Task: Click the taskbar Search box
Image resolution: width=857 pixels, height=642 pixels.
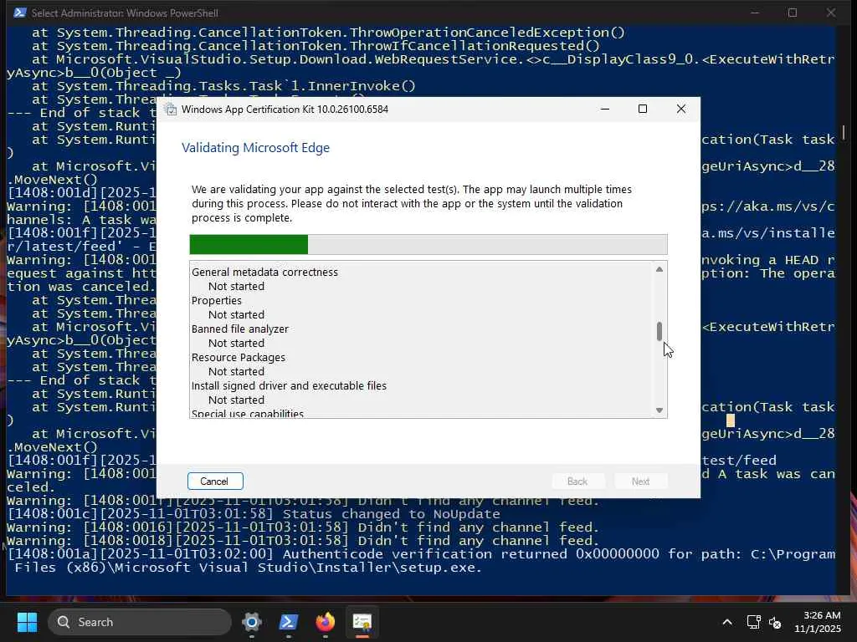Action: point(140,622)
